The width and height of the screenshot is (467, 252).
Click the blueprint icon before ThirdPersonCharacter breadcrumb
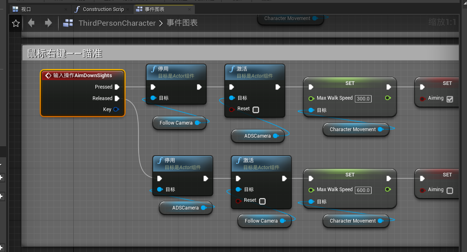[68, 23]
